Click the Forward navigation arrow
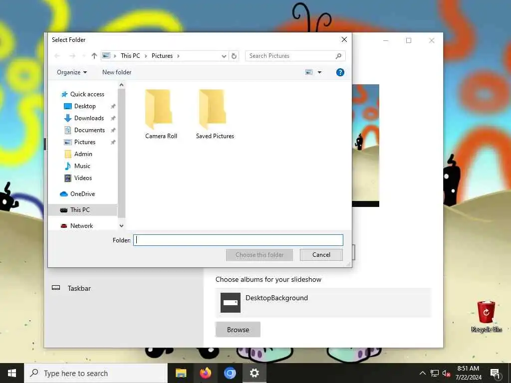Image resolution: width=511 pixels, height=383 pixels. [x=72, y=56]
